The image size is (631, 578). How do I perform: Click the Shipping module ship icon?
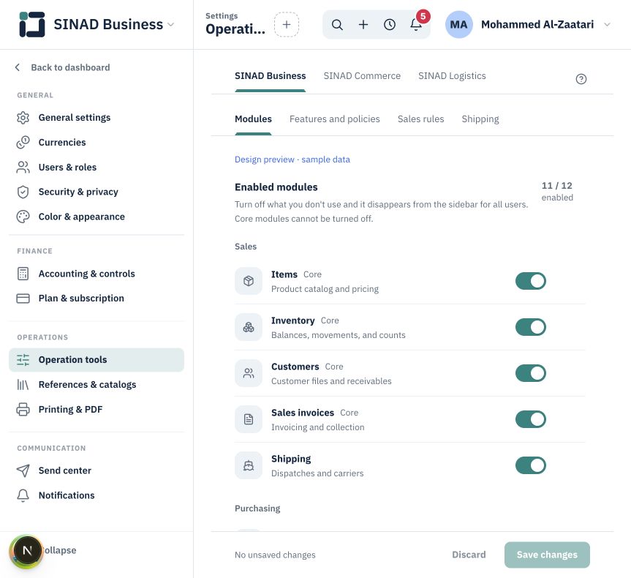click(x=249, y=465)
